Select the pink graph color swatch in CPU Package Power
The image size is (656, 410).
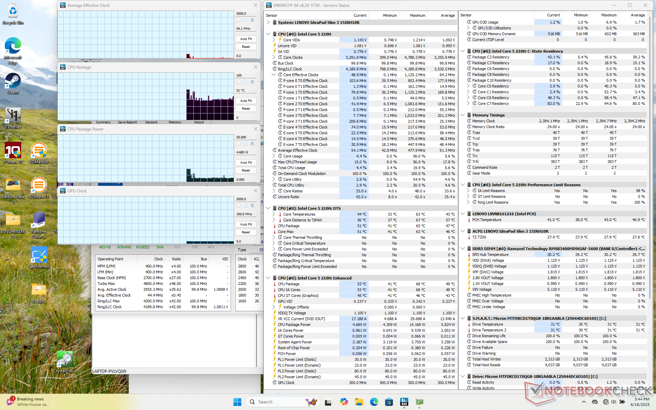click(238, 143)
